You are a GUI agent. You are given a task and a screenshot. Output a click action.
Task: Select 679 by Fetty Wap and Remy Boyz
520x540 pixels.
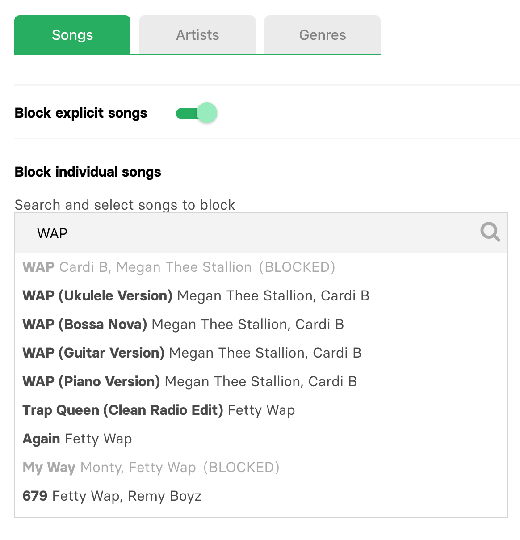pyautogui.click(x=112, y=496)
